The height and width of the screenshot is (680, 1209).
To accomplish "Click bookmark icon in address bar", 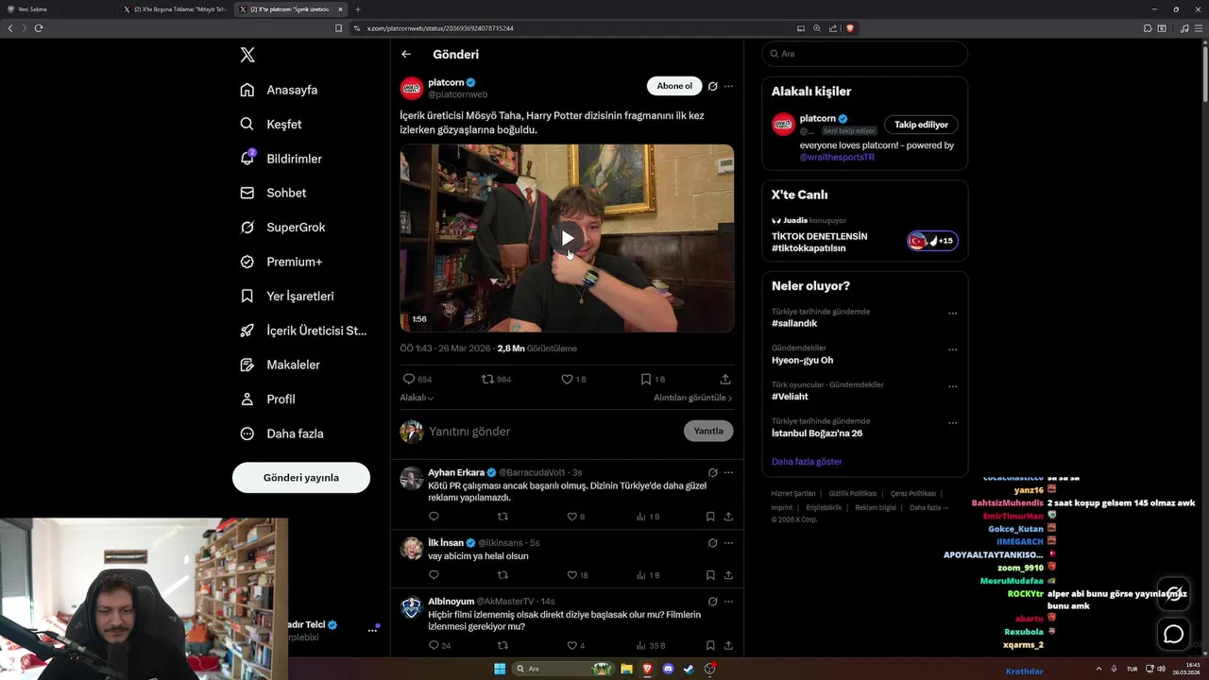I will (x=339, y=28).
